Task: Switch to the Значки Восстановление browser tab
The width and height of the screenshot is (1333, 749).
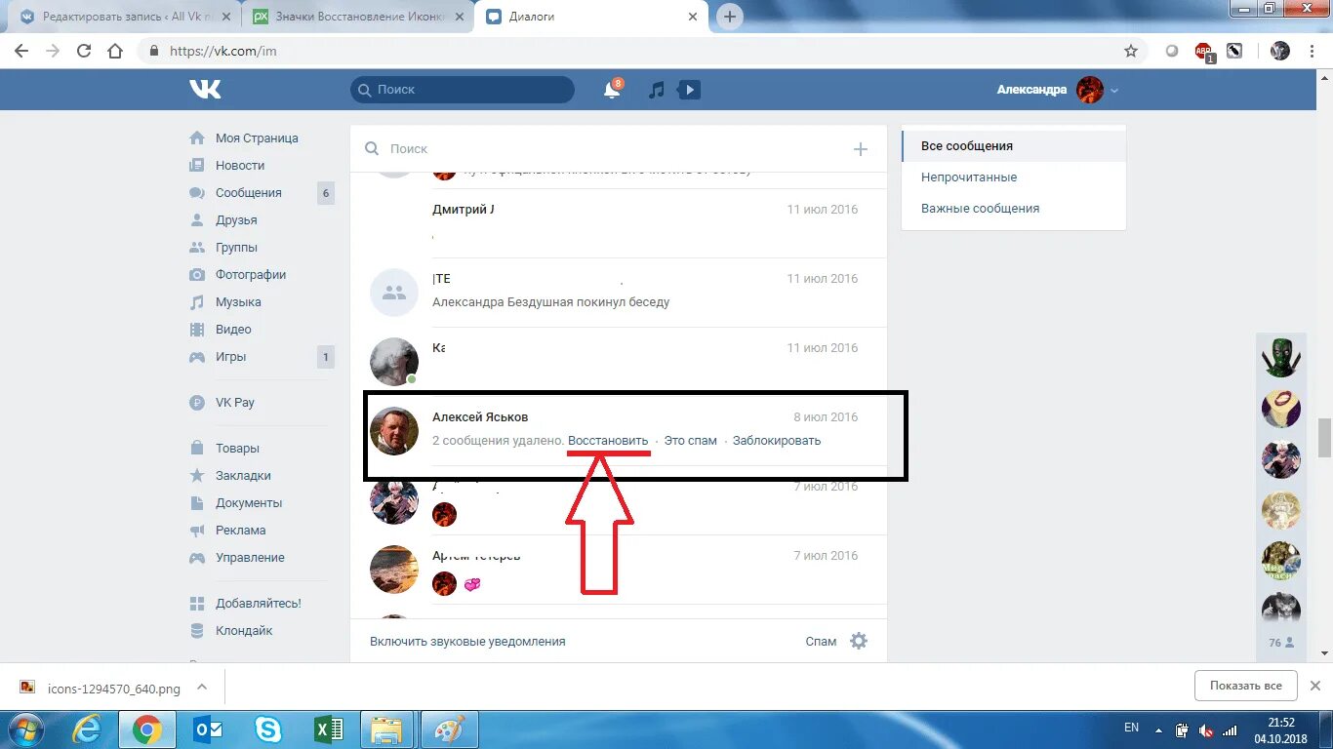Action: [x=358, y=17]
